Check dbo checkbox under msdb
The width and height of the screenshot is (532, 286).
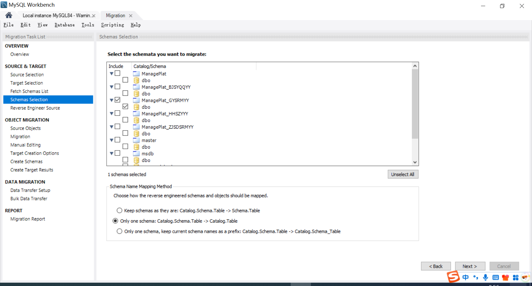(x=125, y=160)
